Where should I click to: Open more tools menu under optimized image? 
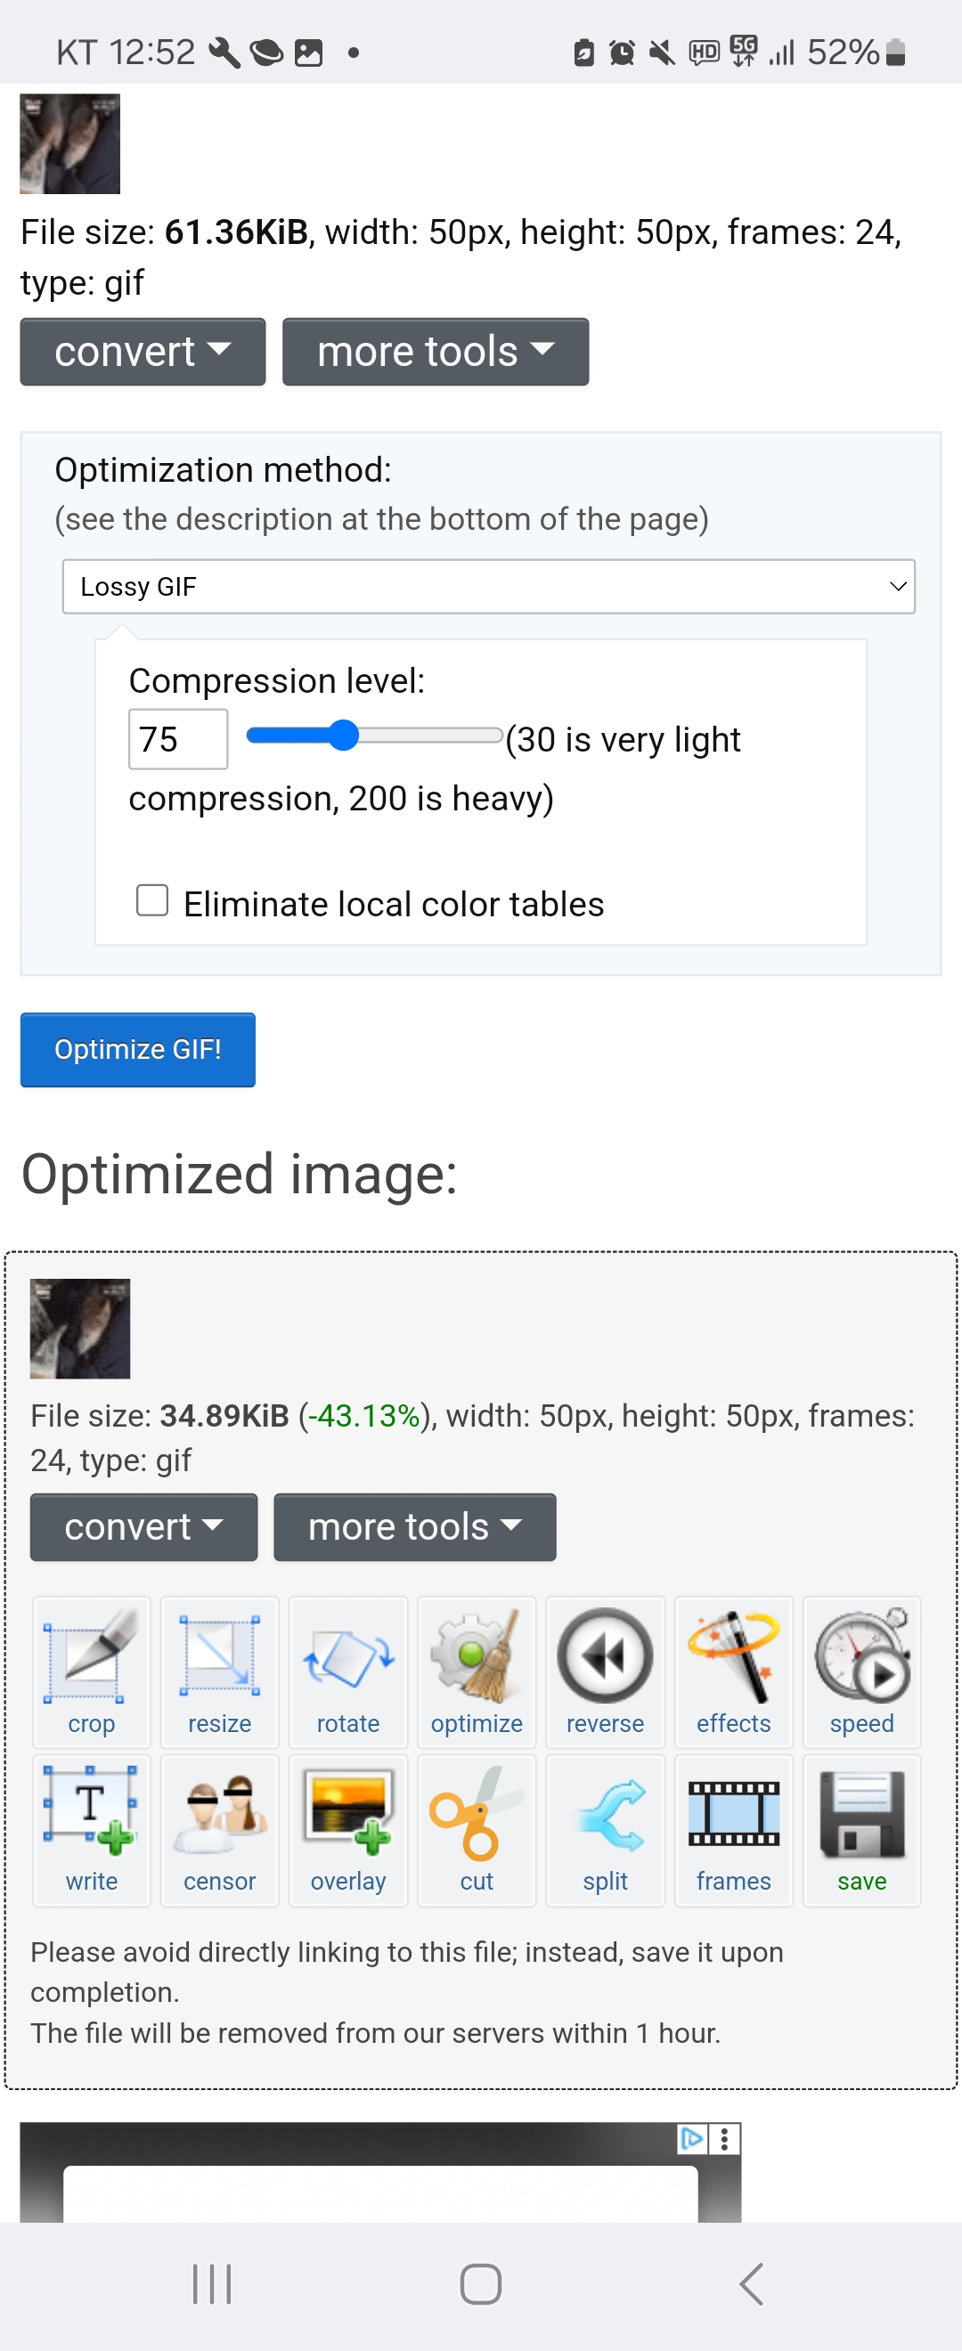[414, 1526]
